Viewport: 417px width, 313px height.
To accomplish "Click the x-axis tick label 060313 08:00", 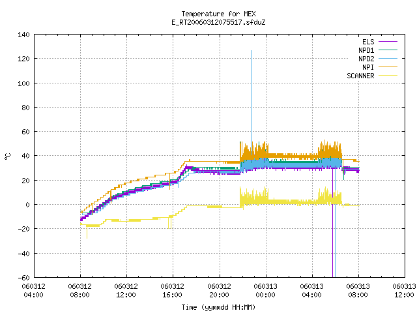I will [x=358, y=291].
